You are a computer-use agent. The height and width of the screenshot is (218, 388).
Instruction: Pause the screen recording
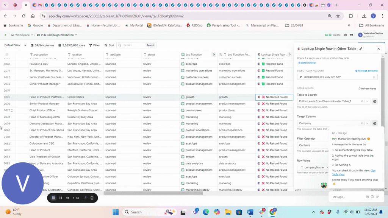tap(61, 198)
